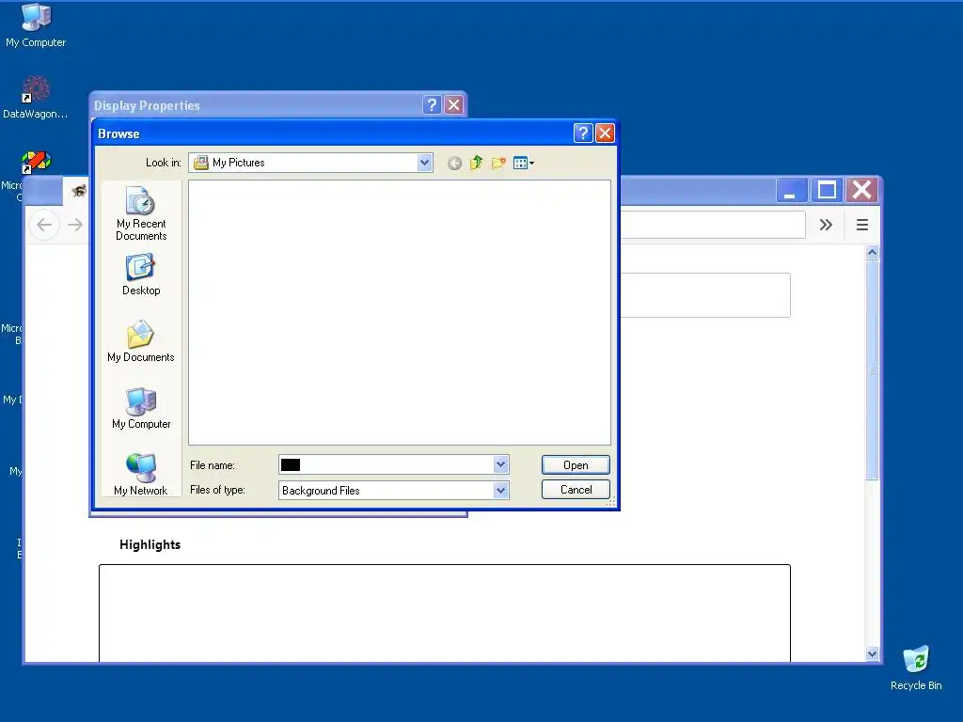
Task: Go to My Documents in Browse sidebar
Action: (x=141, y=341)
